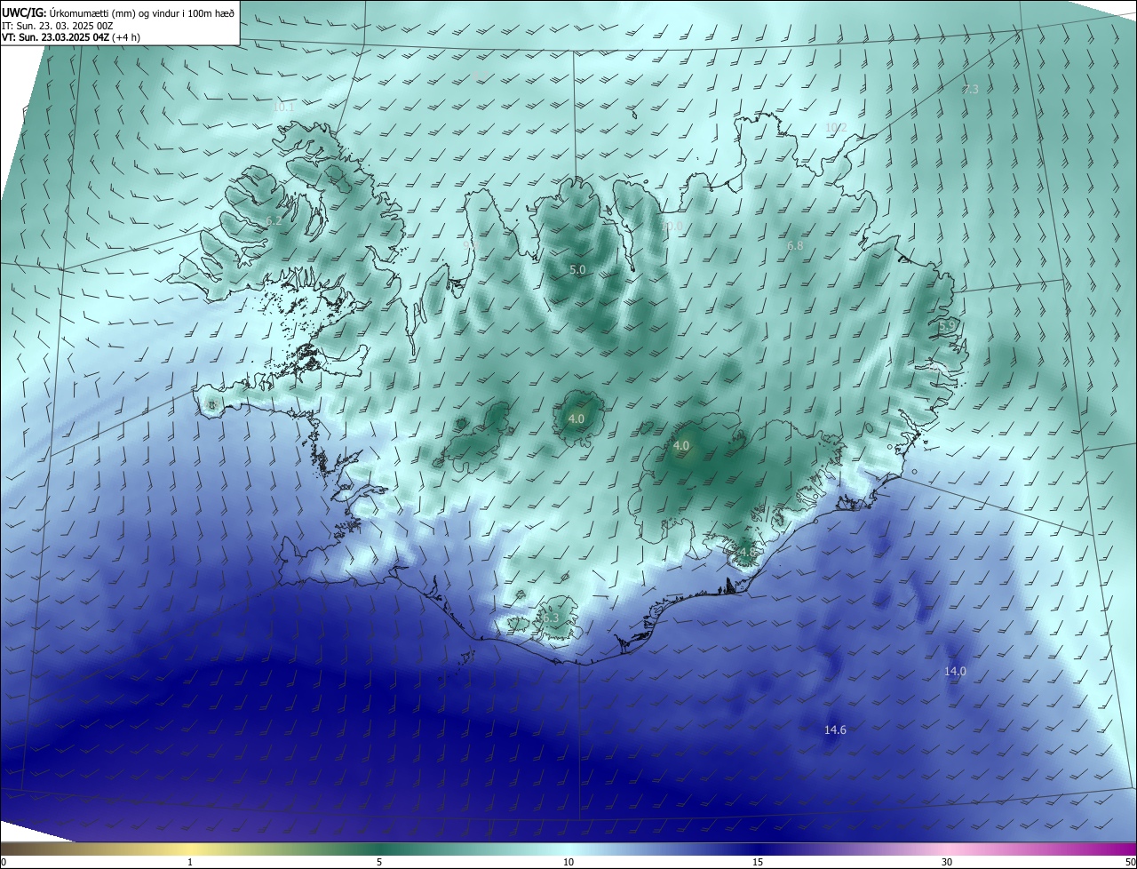Click the 6.2 value over the Westfjords
The image size is (1137, 869).
click(x=274, y=220)
